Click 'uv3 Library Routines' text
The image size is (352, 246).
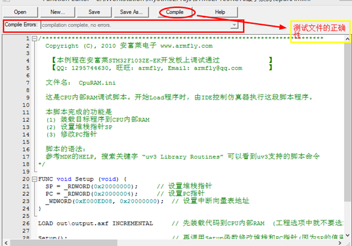pos(183,157)
